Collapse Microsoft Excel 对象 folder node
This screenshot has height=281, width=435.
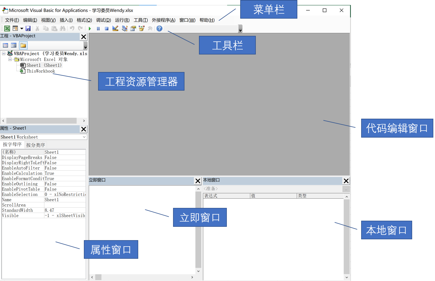pyautogui.click(x=10, y=59)
